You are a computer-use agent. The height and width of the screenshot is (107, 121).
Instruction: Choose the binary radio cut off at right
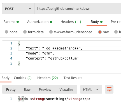116,32
